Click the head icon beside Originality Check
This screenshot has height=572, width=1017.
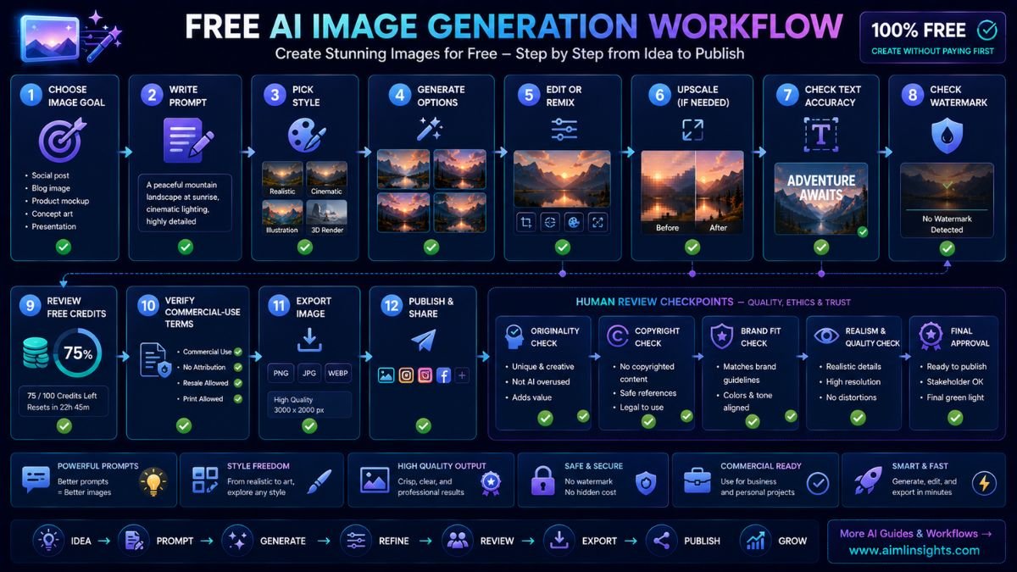[514, 336]
